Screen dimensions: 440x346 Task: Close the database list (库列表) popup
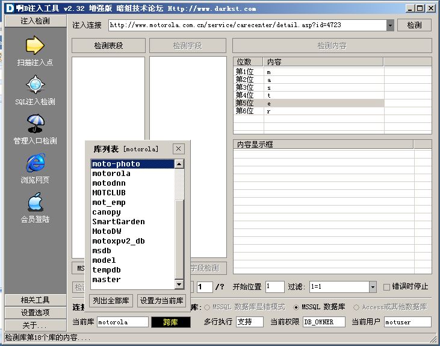click(179, 149)
